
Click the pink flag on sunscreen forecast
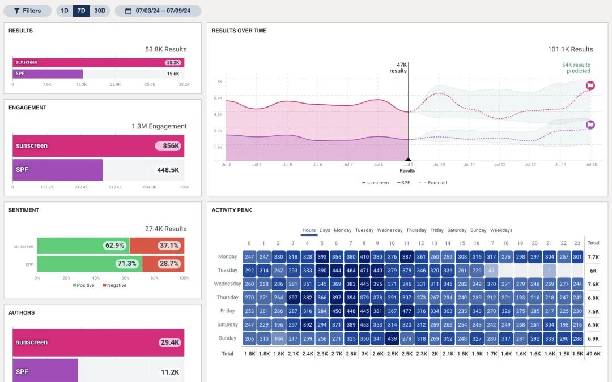click(x=590, y=85)
